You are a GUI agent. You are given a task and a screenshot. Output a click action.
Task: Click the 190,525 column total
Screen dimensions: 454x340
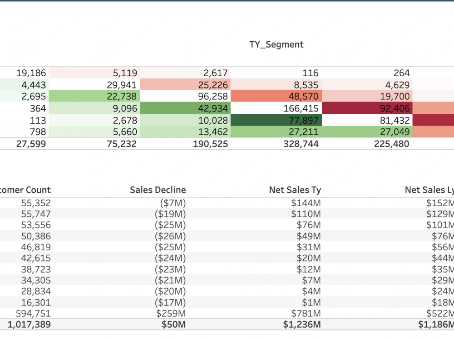pos(211,144)
